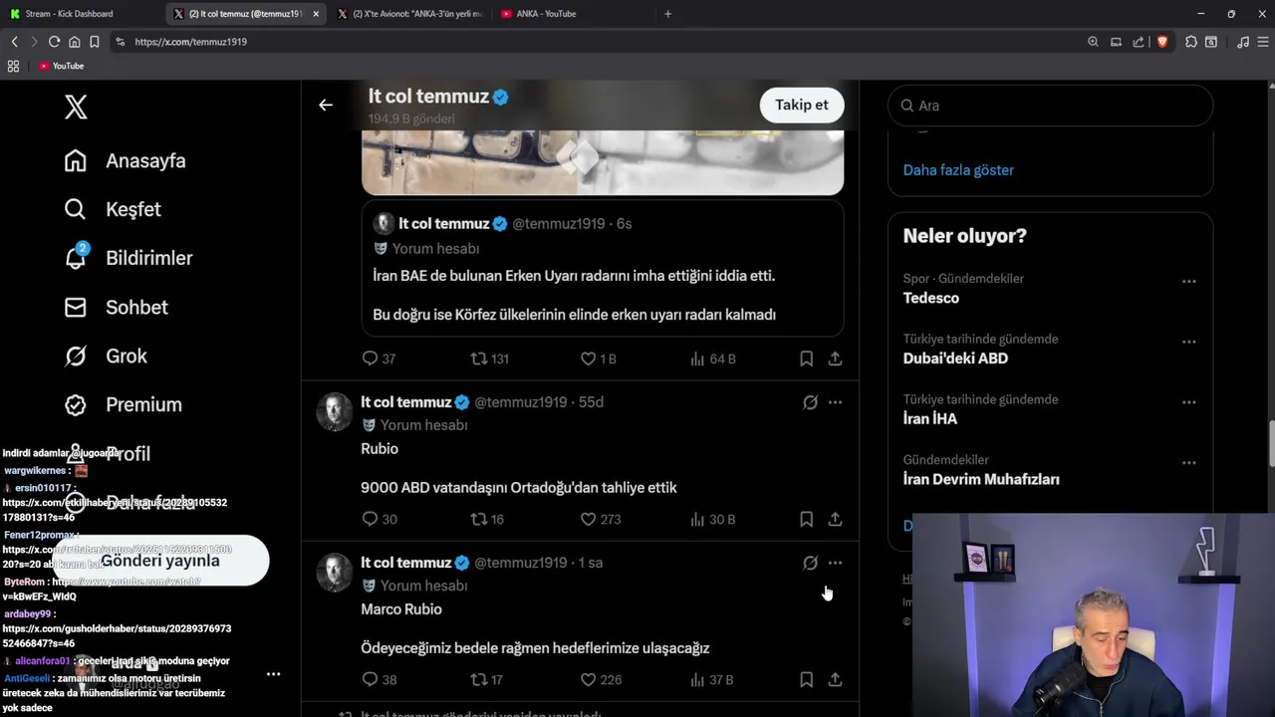1275x717 pixels.
Task: Open Keşfet explore search
Action: (113, 209)
